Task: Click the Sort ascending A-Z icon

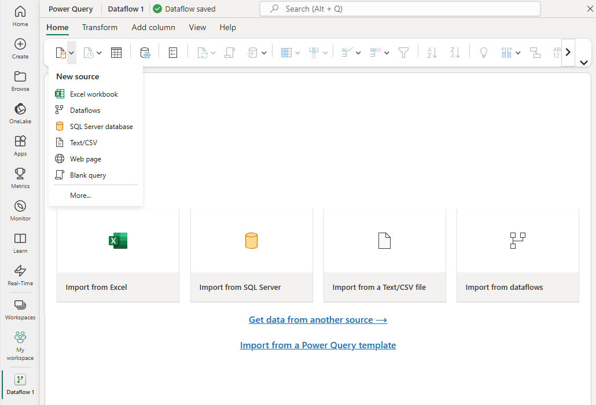Action: (432, 53)
